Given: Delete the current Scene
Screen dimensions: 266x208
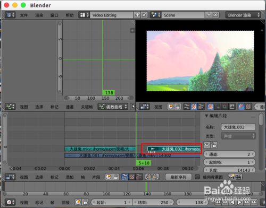Looking at the screenshot, I should (215, 15).
